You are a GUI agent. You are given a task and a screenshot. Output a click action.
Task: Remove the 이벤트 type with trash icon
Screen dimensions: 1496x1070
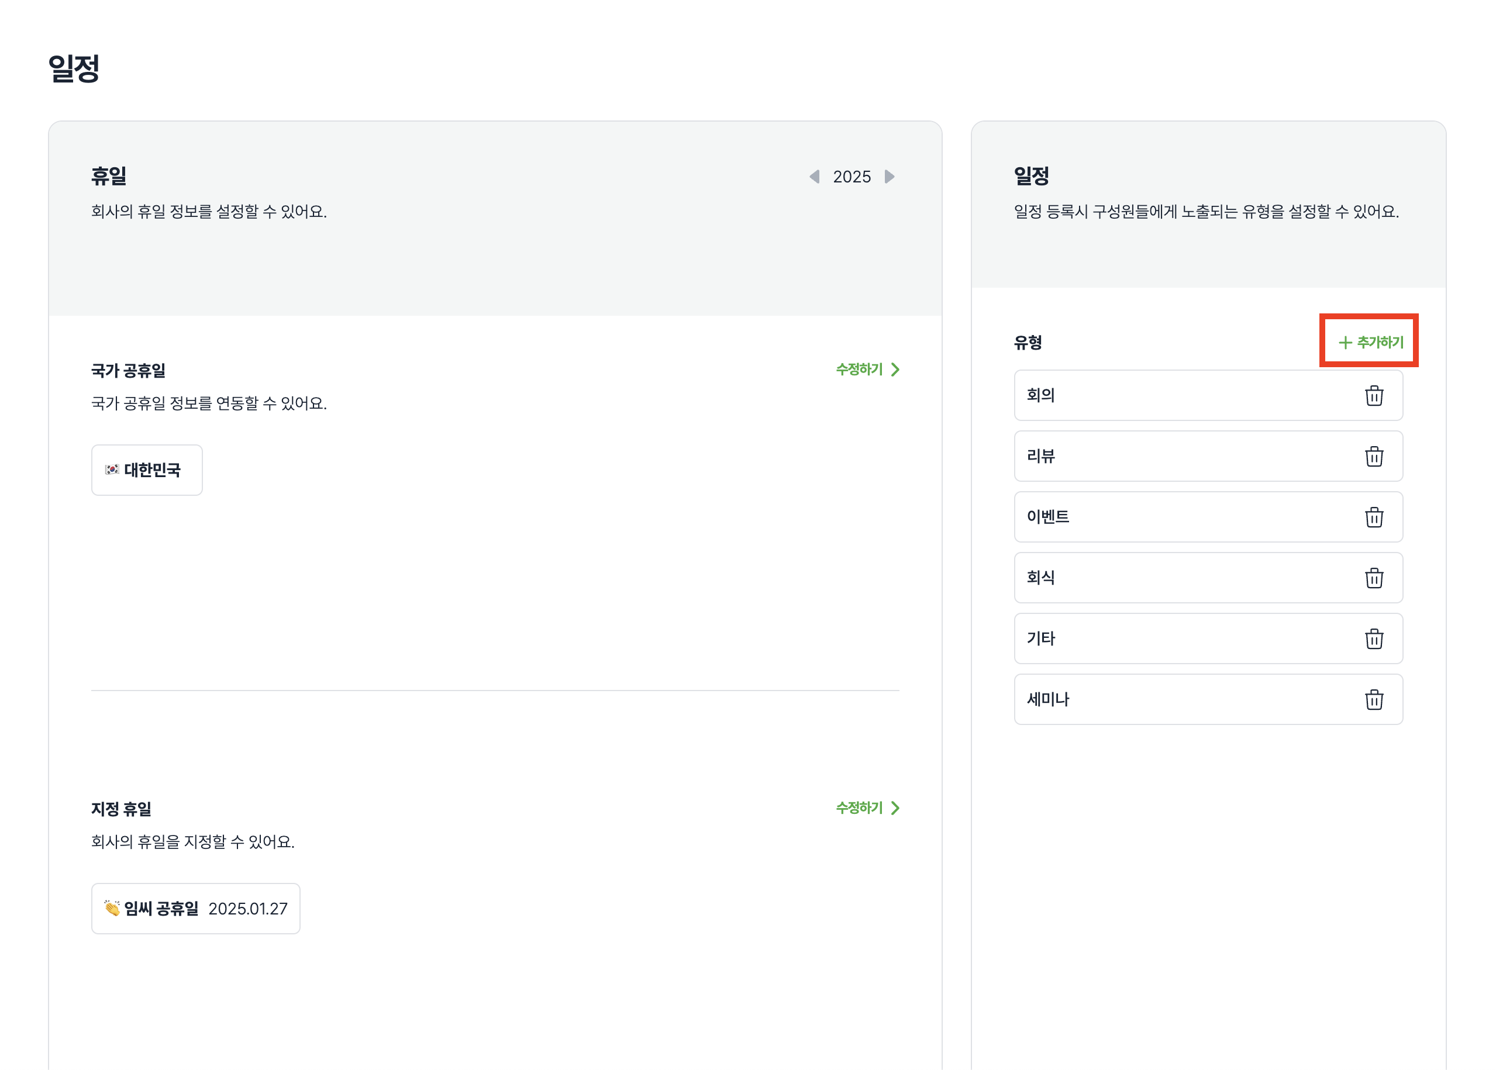pos(1373,517)
